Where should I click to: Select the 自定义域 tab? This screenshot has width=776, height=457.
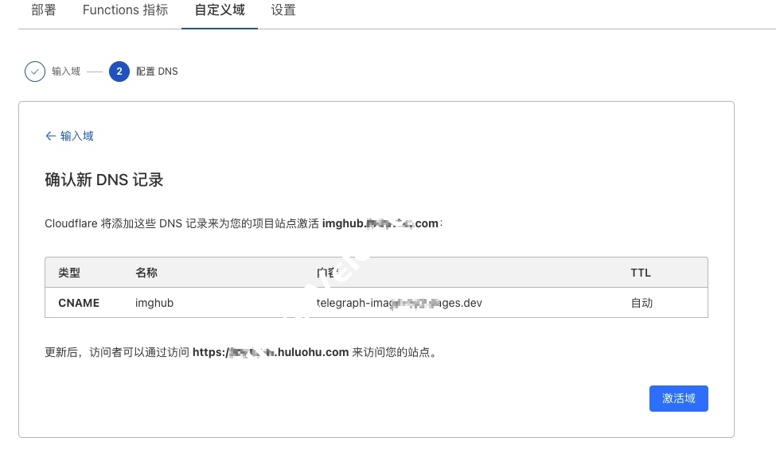tap(220, 10)
